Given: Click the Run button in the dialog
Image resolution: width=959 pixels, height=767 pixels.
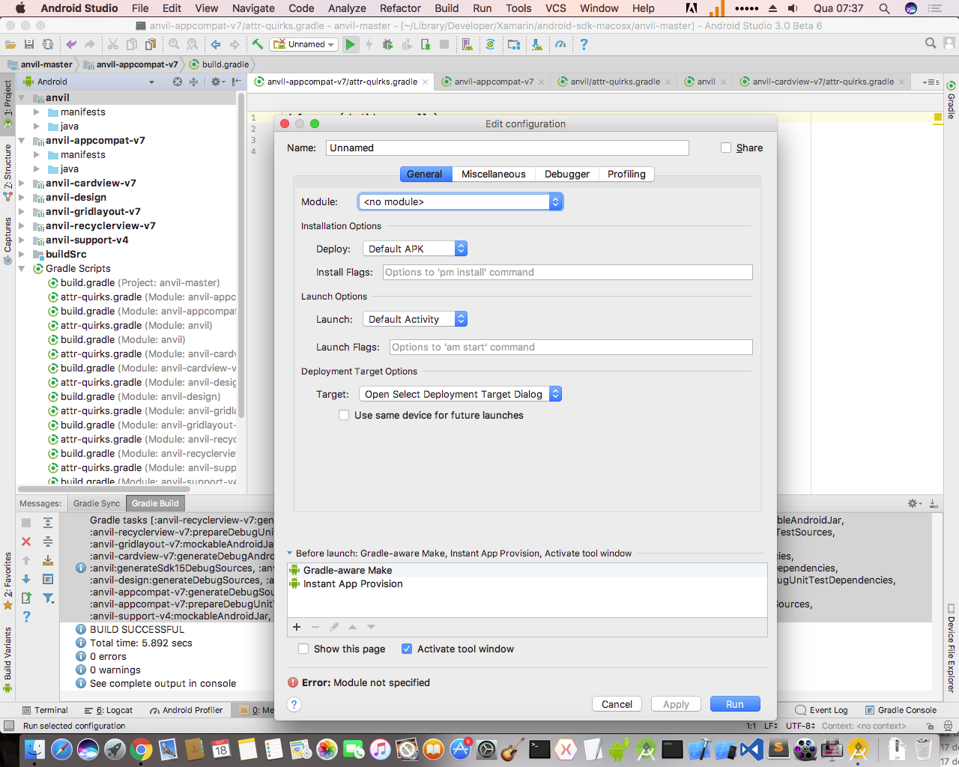Looking at the screenshot, I should 735,704.
